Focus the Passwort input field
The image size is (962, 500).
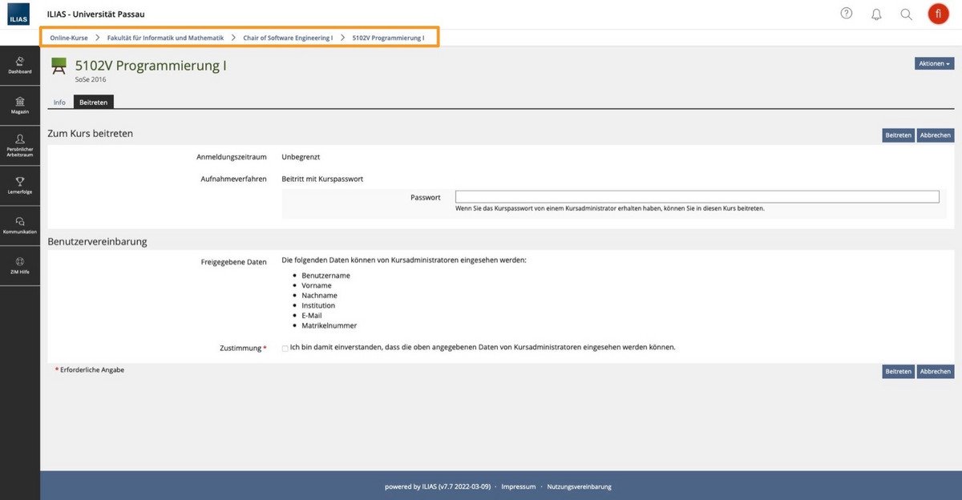(x=697, y=196)
